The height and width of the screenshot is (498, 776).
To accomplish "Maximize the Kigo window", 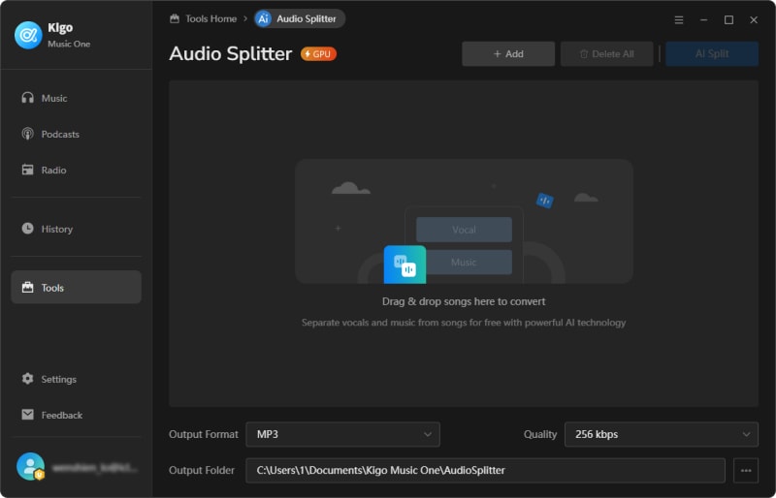I will tap(728, 19).
